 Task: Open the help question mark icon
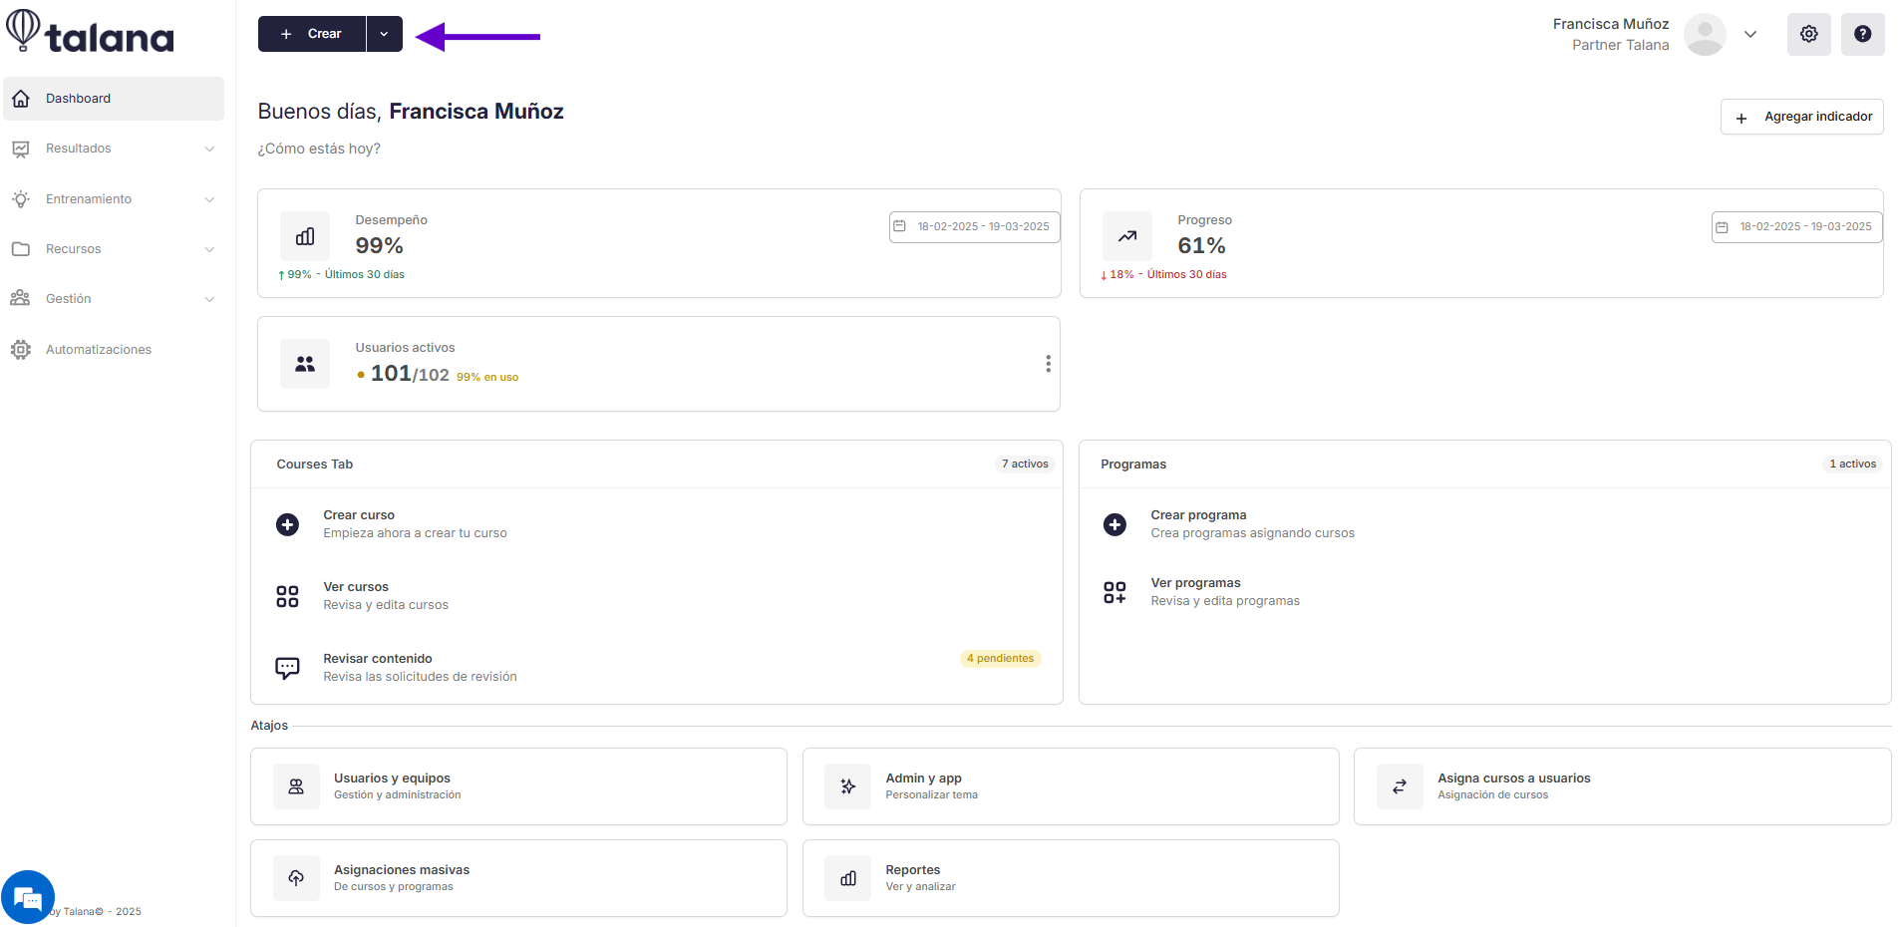1863,34
